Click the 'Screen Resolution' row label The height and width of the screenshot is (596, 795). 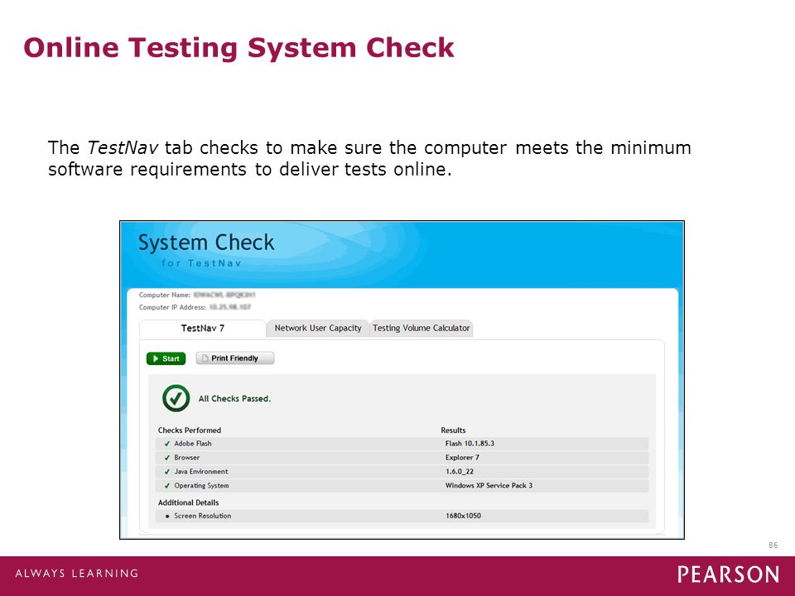203,516
